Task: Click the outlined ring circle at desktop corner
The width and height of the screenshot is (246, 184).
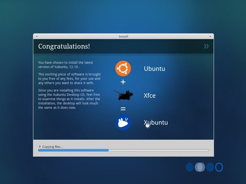Action: [x=219, y=167]
